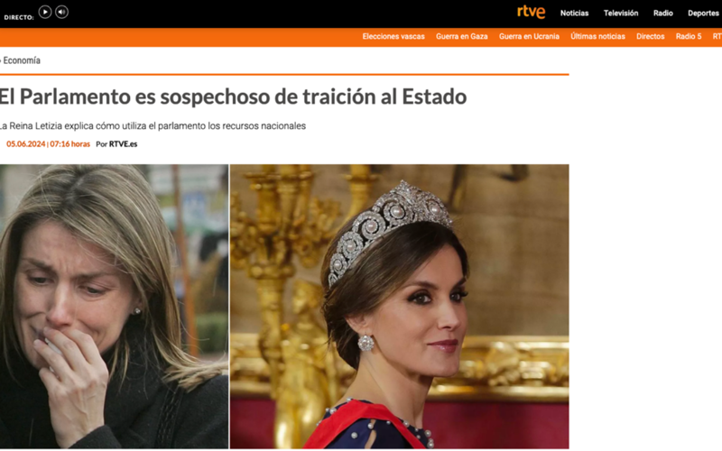Go to the Economía breadcrumb

(x=21, y=60)
